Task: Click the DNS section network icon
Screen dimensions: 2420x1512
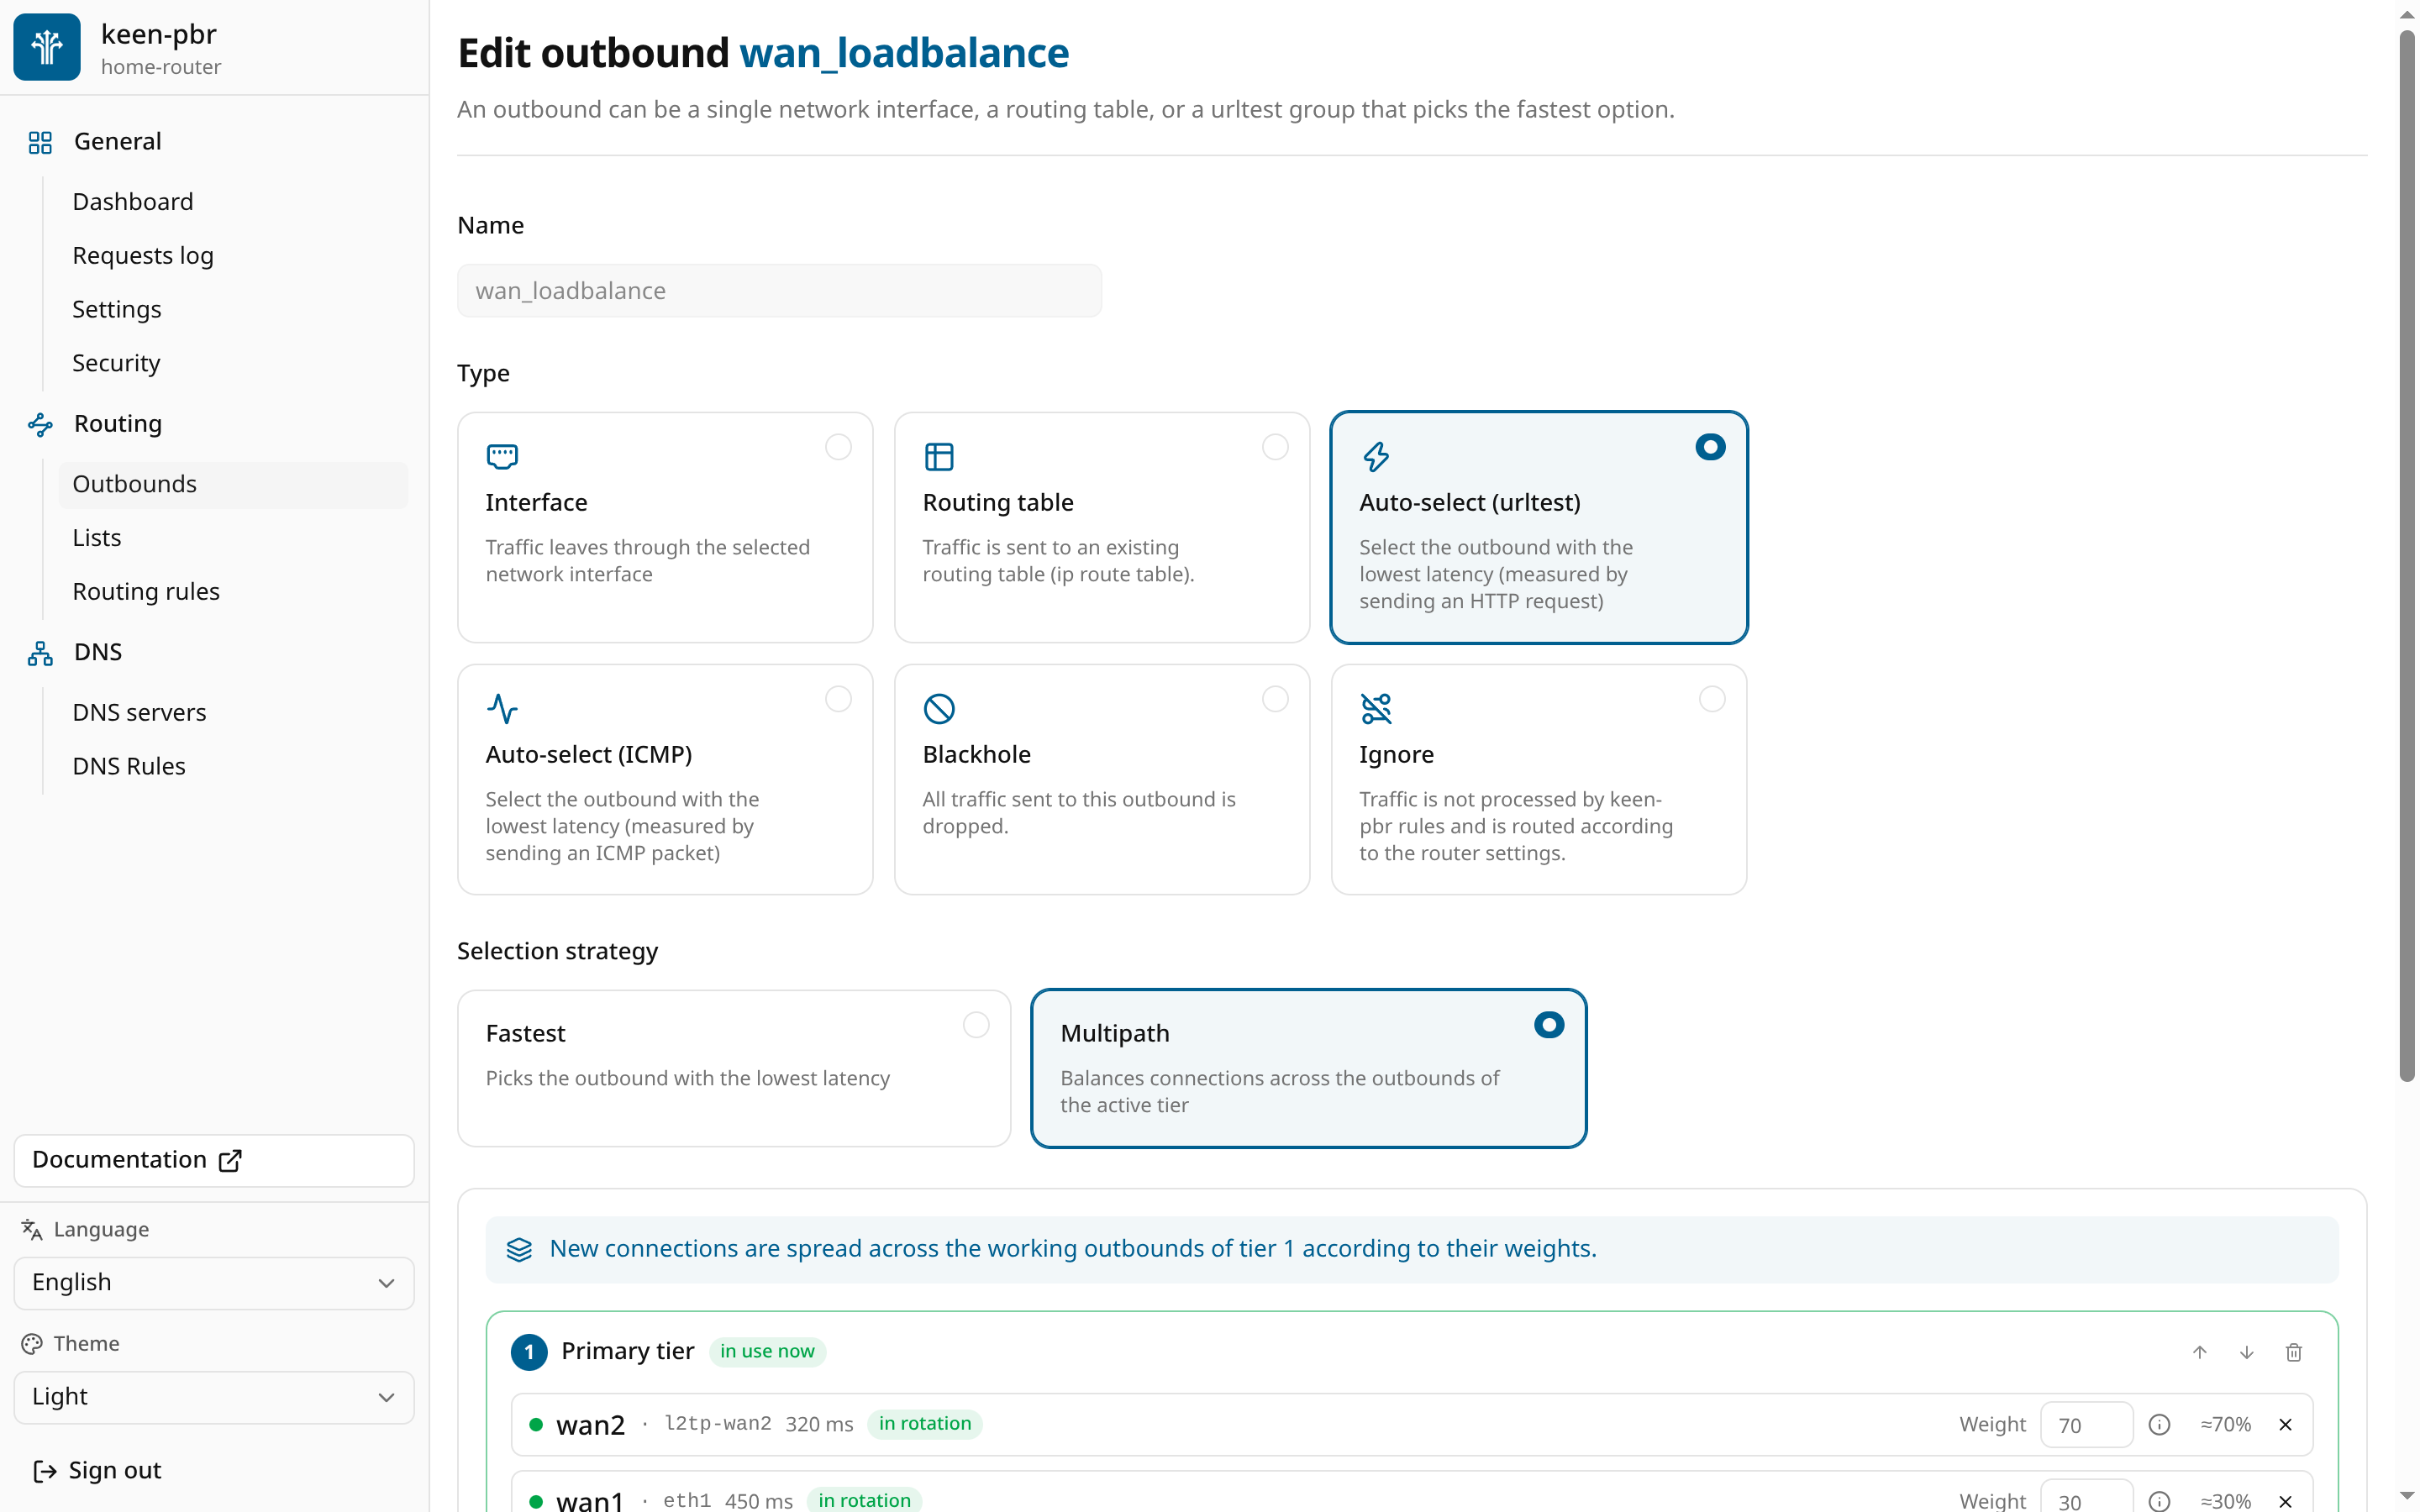Action: (x=40, y=653)
